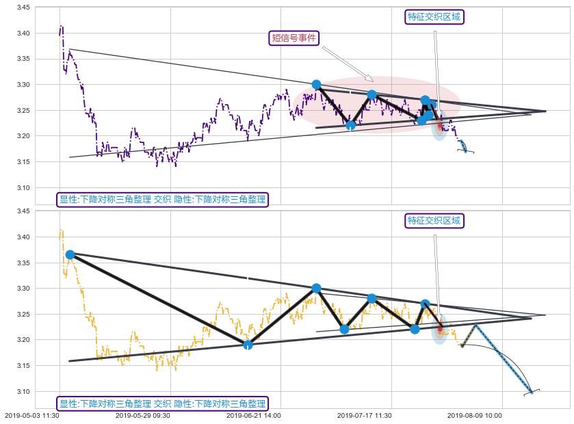Click the bottom chart's 特征交织区域 label

pyautogui.click(x=434, y=220)
